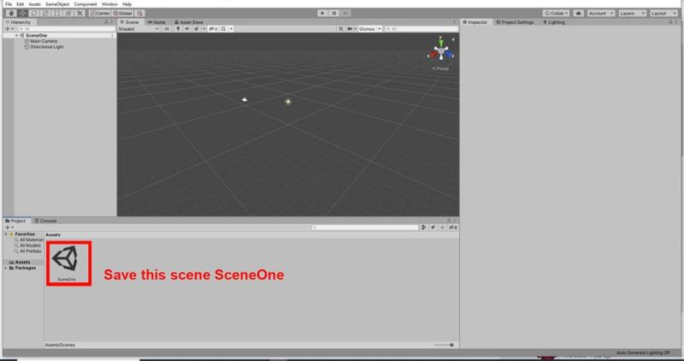
Task: Open custom editor tools wrench icon
Action: (x=80, y=13)
